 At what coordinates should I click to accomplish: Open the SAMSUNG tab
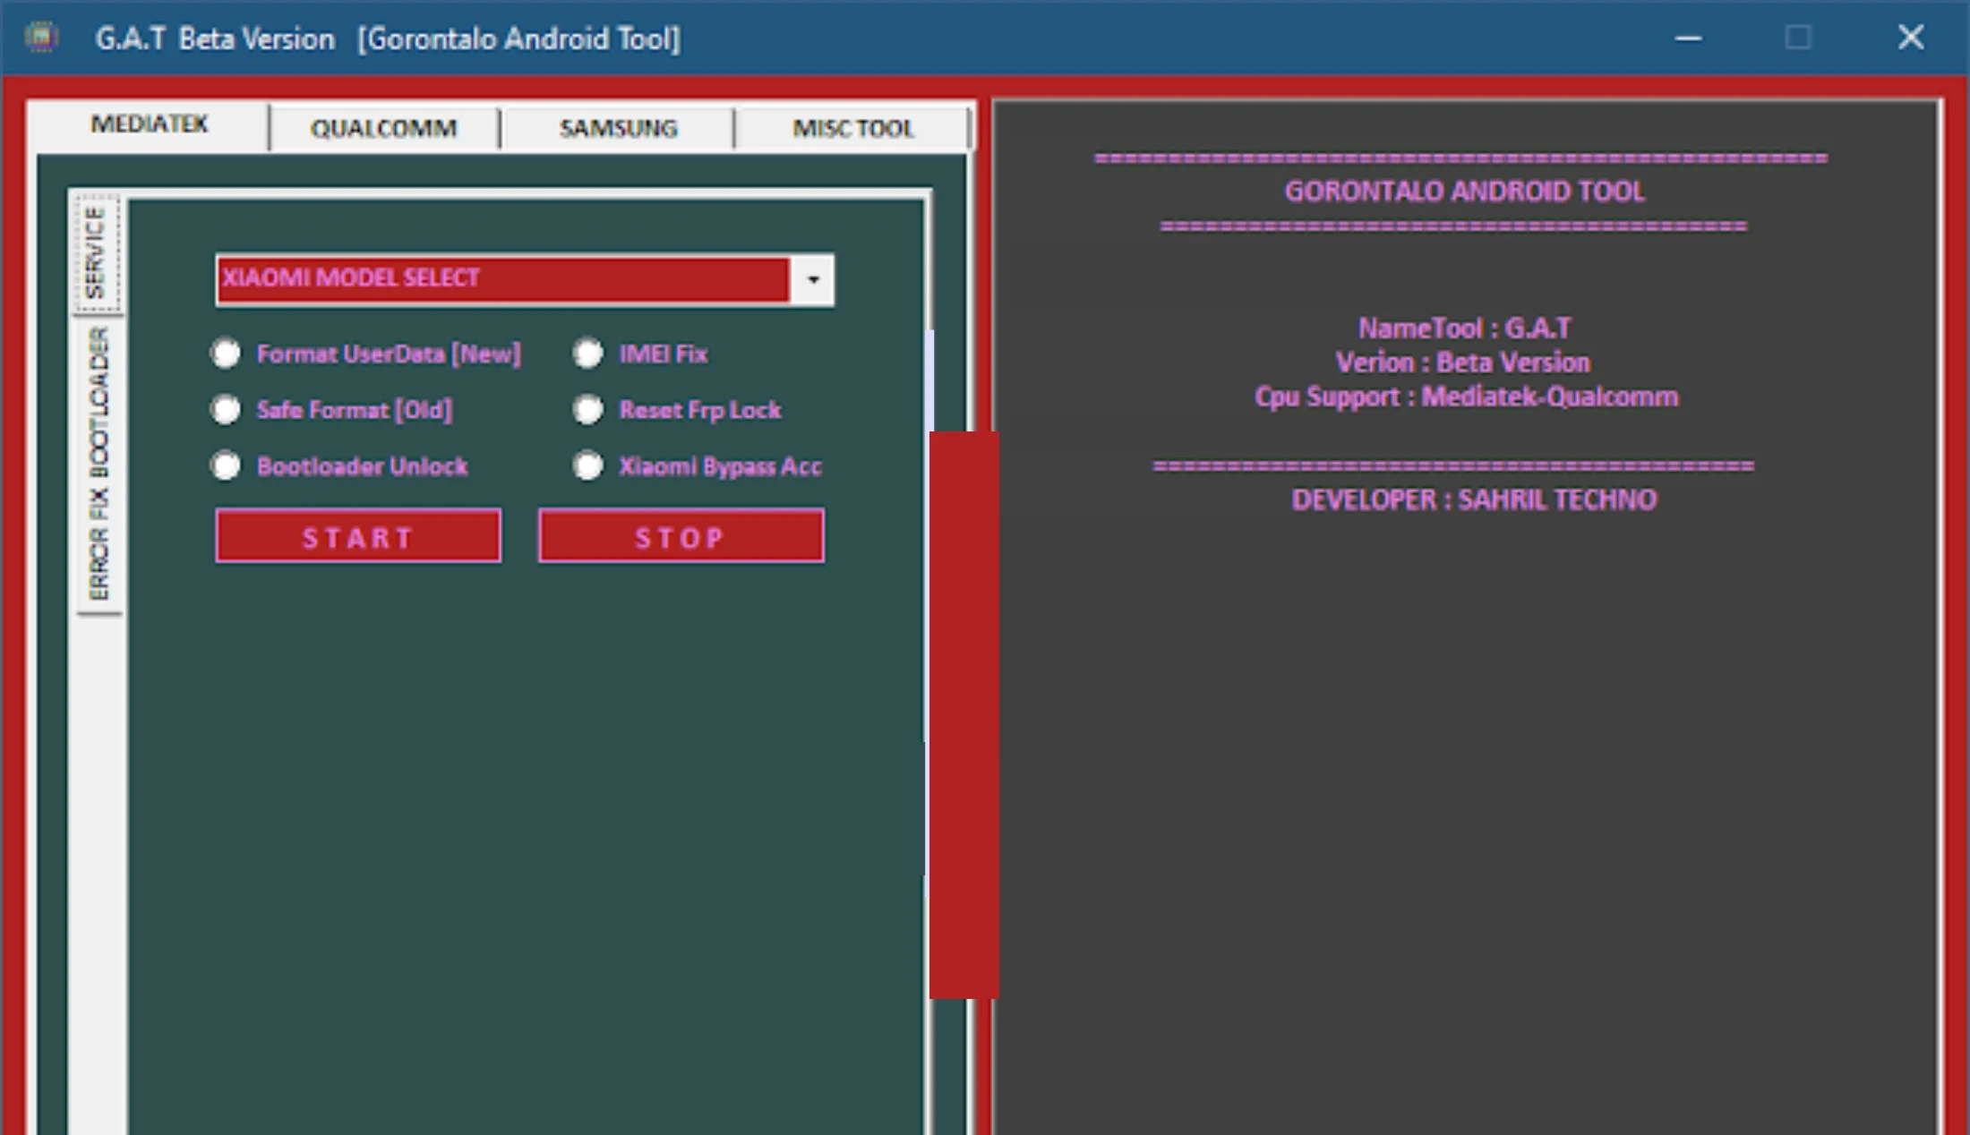point(618,129)
